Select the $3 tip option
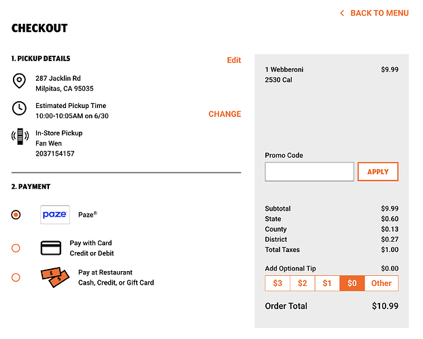The height and width of the screenshot is (339, 423). (277, 283)
